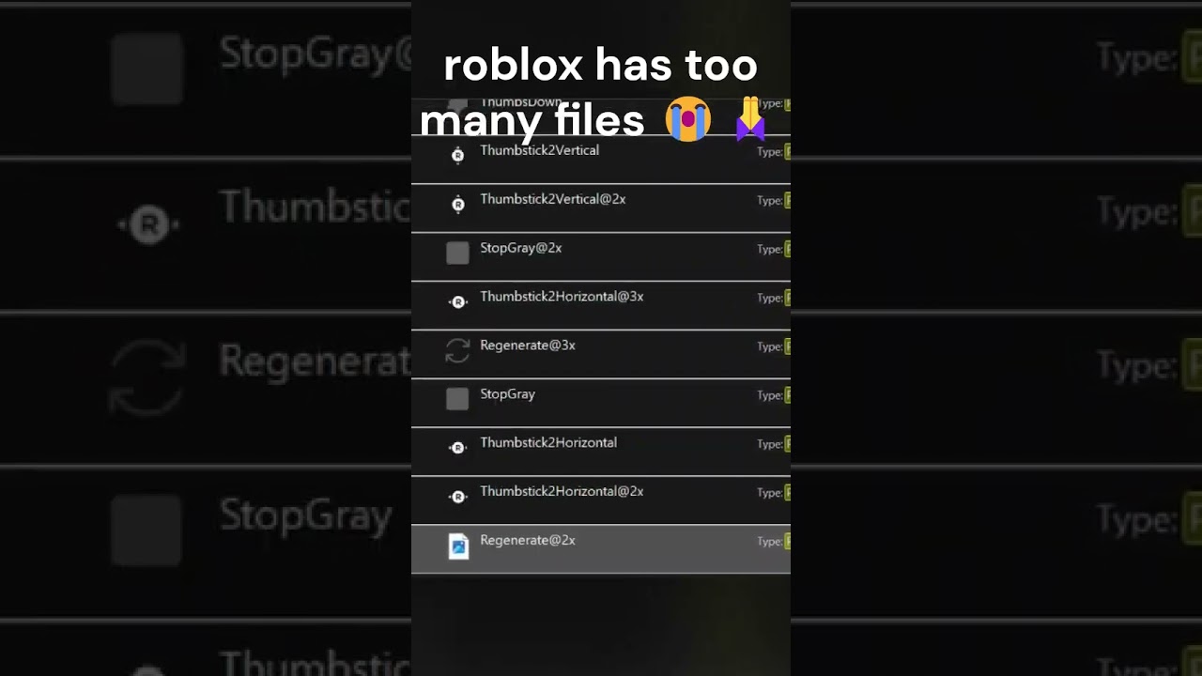
Task: Click the Regenerate@3x circular arrows icon
Action: tap(457, 350)
